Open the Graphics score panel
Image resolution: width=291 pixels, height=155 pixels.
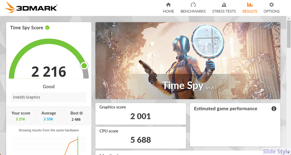point(141,114)
